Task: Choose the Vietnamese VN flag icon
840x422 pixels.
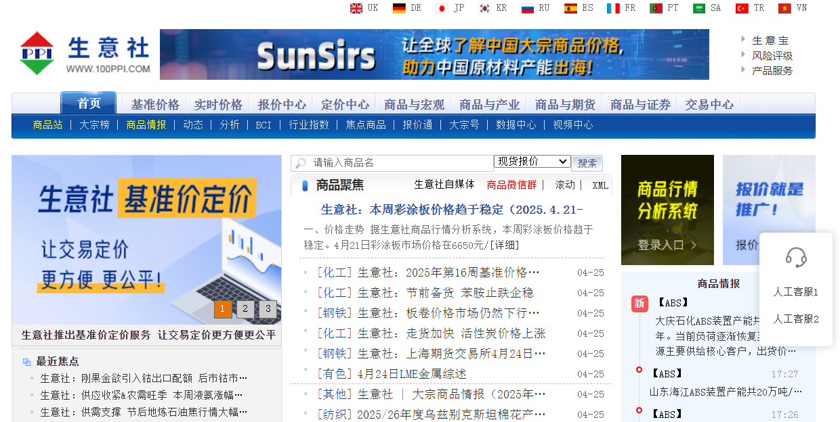Action: point(784,8)
